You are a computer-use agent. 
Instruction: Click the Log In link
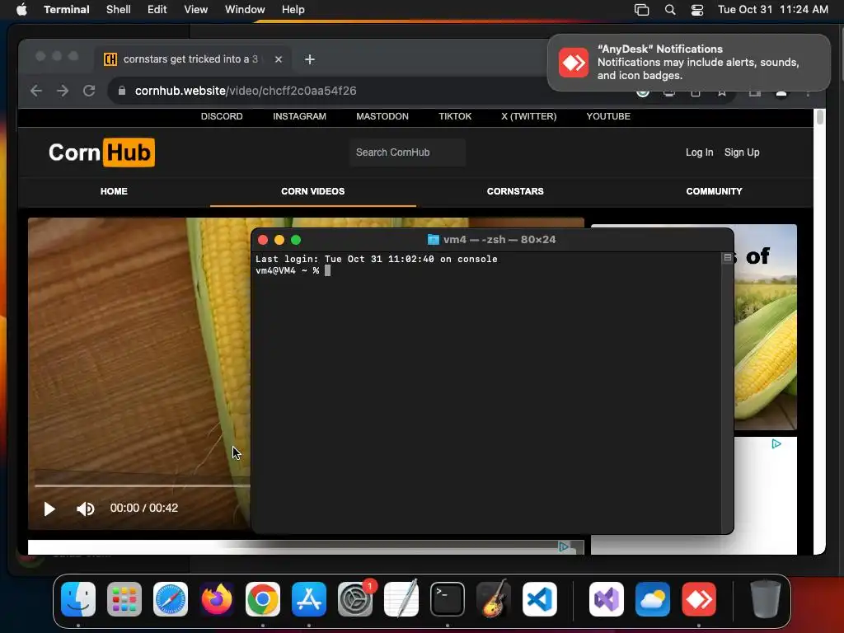(x=699, y=152)
